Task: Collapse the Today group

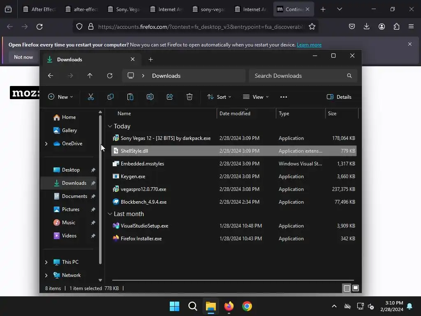Action: 110,126
